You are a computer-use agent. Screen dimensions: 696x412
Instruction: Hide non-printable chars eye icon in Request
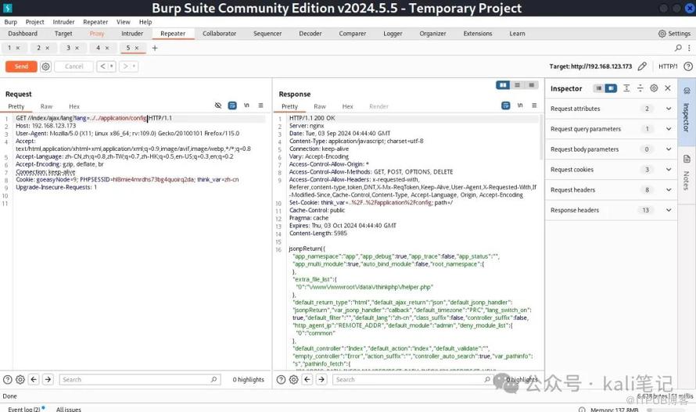click(x=218, y=106)
